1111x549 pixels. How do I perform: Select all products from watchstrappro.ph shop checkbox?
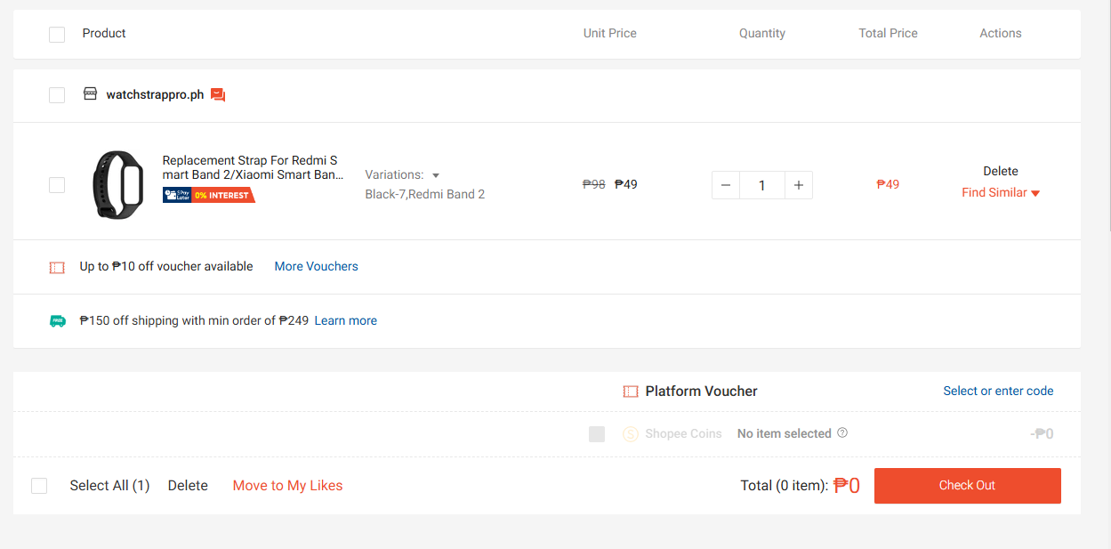(x=57, y=95)
